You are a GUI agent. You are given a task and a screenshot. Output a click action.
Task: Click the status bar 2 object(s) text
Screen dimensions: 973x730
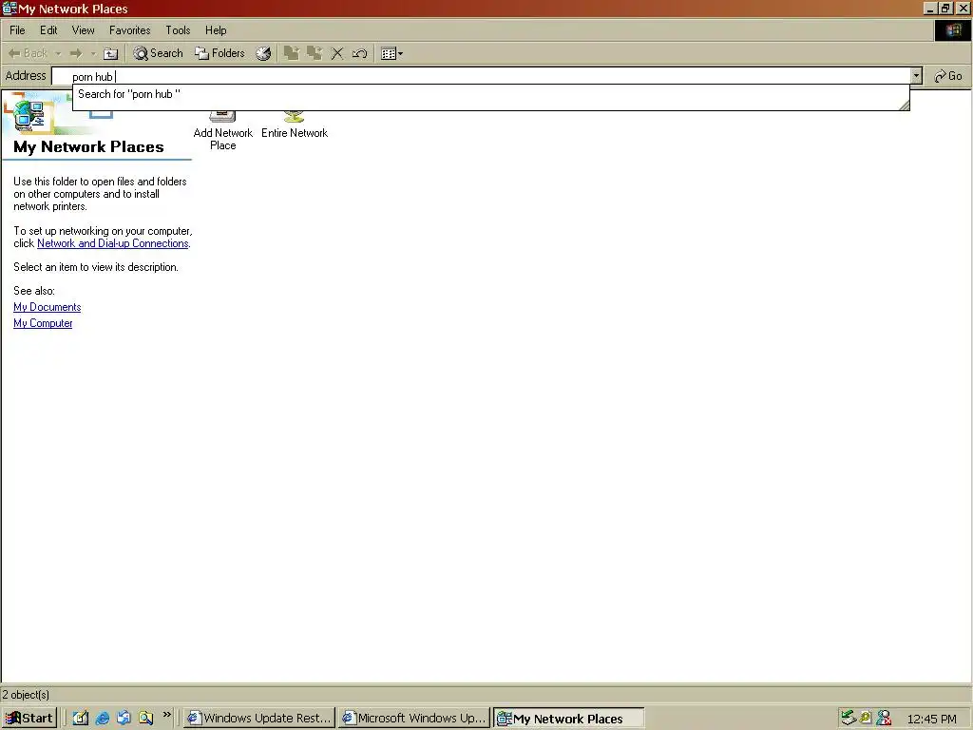coord(26,695)
